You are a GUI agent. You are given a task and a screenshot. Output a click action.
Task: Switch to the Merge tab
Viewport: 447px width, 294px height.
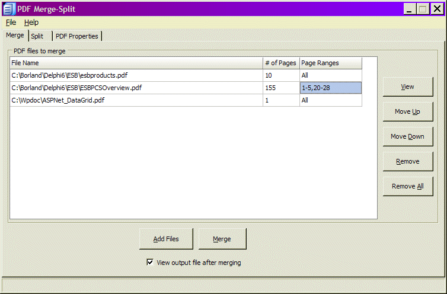(x=15, y=36)
